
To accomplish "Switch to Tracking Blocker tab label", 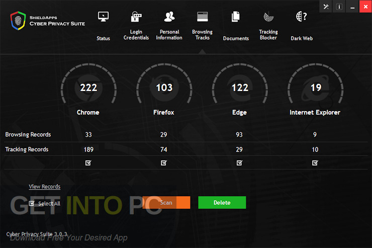I will pyautogui.click(x=268, y=35).
